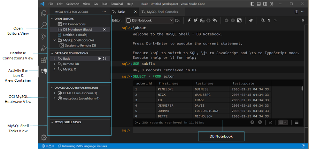309x149 pixels.
Task: Open the Editor DB Notebook dropdown
Action: click(150, 20)
